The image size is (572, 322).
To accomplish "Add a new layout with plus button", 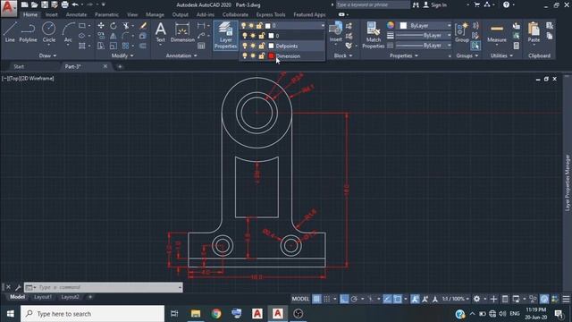I will pyautogui.click(x=90, y=297).
